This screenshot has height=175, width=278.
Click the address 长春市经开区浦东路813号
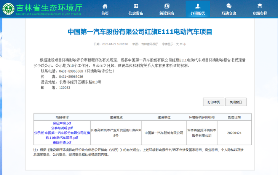pyautogui.click(x=80, y=82)
